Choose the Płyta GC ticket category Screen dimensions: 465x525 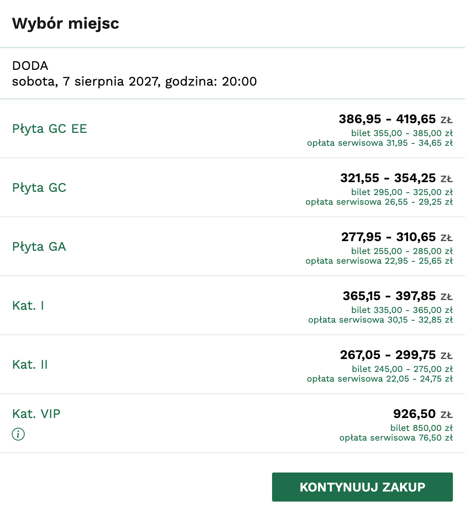click(x=39, y=188)
